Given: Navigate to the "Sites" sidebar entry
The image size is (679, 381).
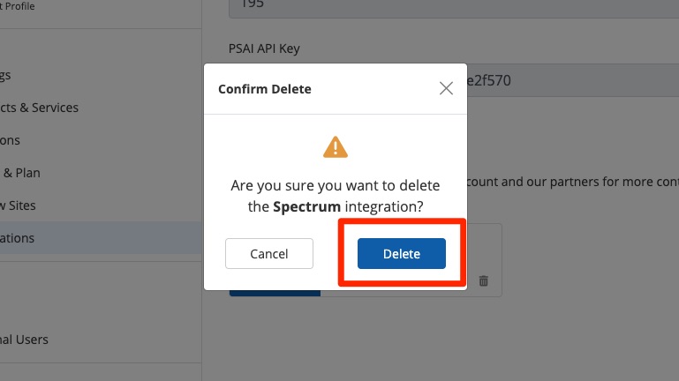Looking at the screenshot, I should pyautogui.click(x=19, y=205).
